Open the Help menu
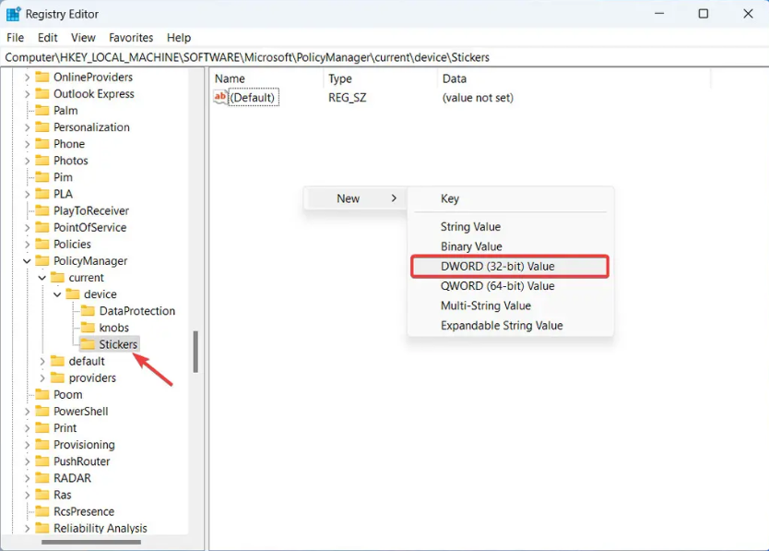Screen dimensions: 769x551 pyautogui.click(x=179, y=38)
